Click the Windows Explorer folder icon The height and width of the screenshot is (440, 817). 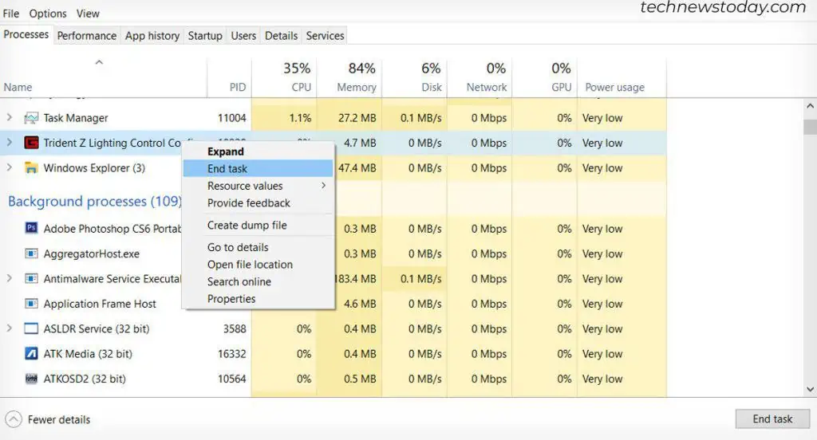[x=31, y=167]
